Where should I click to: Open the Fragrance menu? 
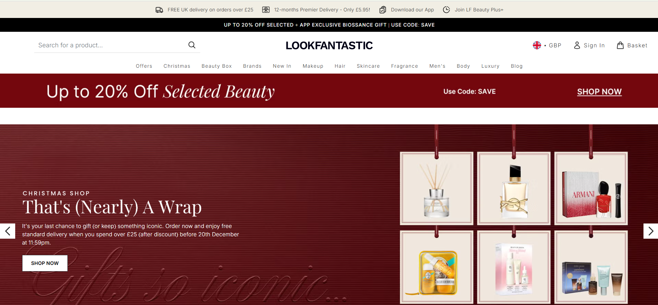(x=404, y=66)
